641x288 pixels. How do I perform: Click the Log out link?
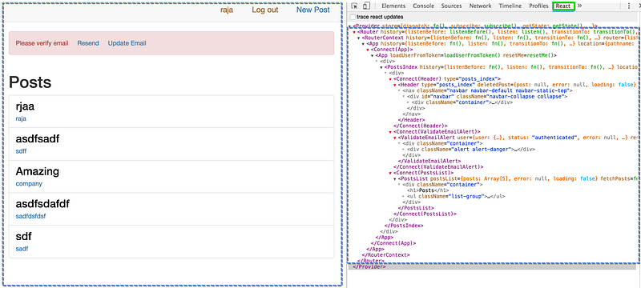(265, 10)
